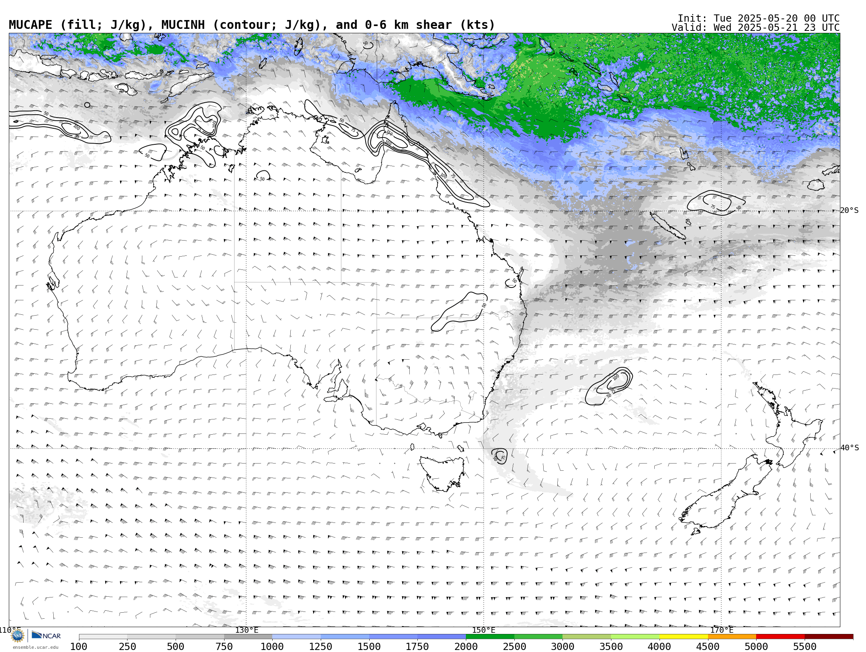Click the 150°E longitude label
Screen dimensions: 866x652
(x=484, y=630)
